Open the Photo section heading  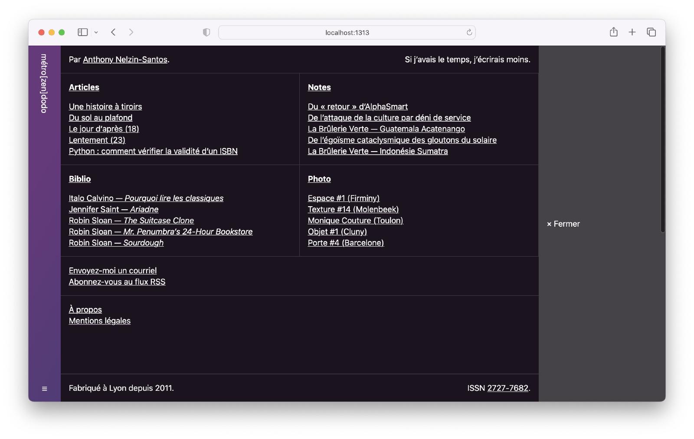(x=319, y=179)
